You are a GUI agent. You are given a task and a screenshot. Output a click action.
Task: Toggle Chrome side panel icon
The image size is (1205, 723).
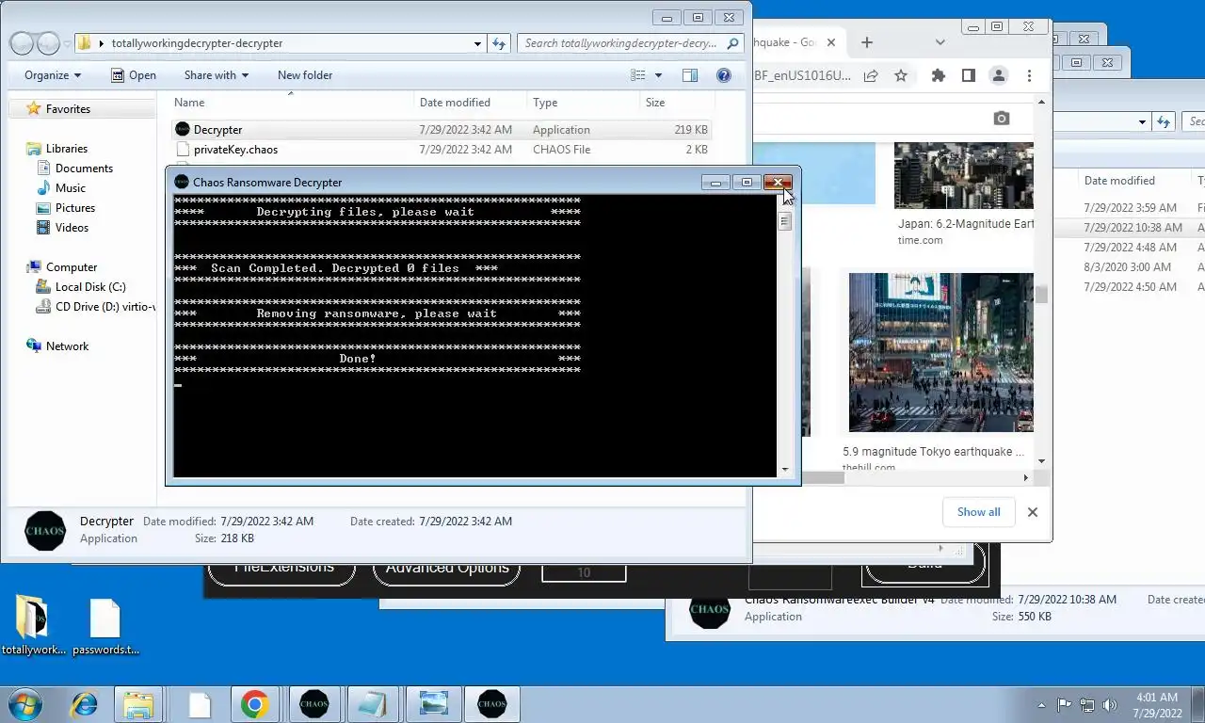[x=968, y=76]
